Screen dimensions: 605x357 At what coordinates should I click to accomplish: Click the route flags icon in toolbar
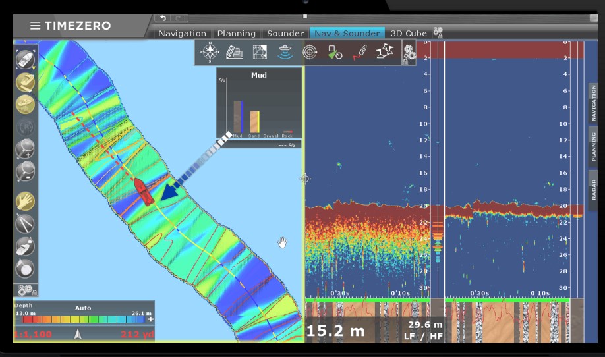click(384, 52)
